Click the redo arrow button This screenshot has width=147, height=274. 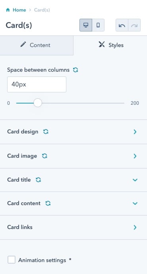point(134,25)
